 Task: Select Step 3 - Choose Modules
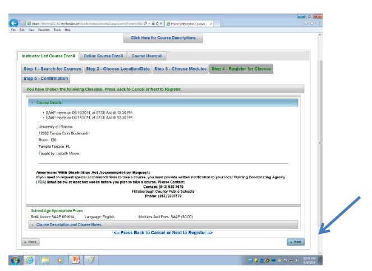pos(180,69)
